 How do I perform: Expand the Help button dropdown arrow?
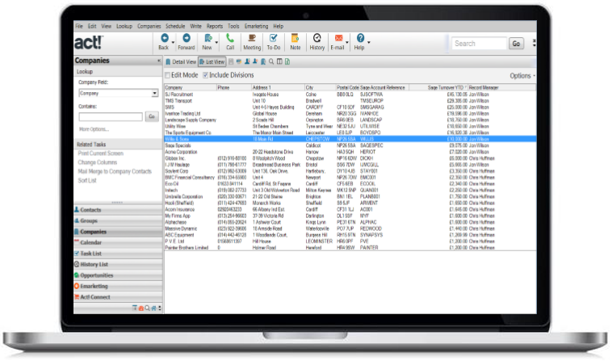click(x=368, y=41)
